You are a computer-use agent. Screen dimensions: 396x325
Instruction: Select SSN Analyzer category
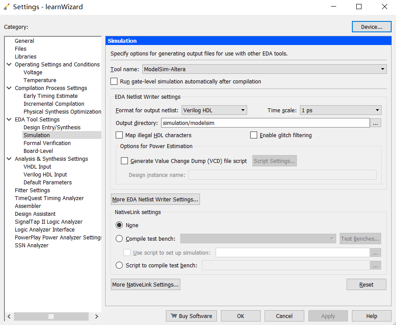31,245
